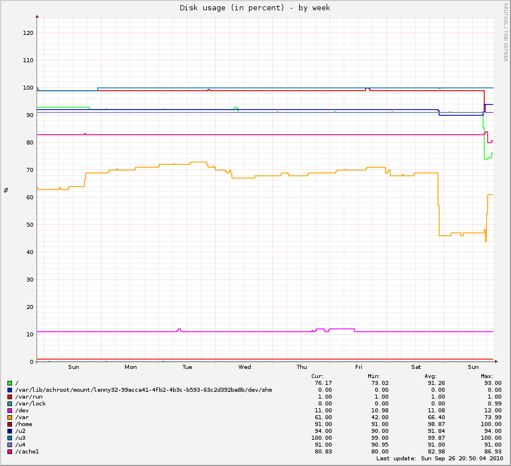Click the Avg value 91.84 for /u2
Screen dimensions: 511x466
click(x=436, y=431)
